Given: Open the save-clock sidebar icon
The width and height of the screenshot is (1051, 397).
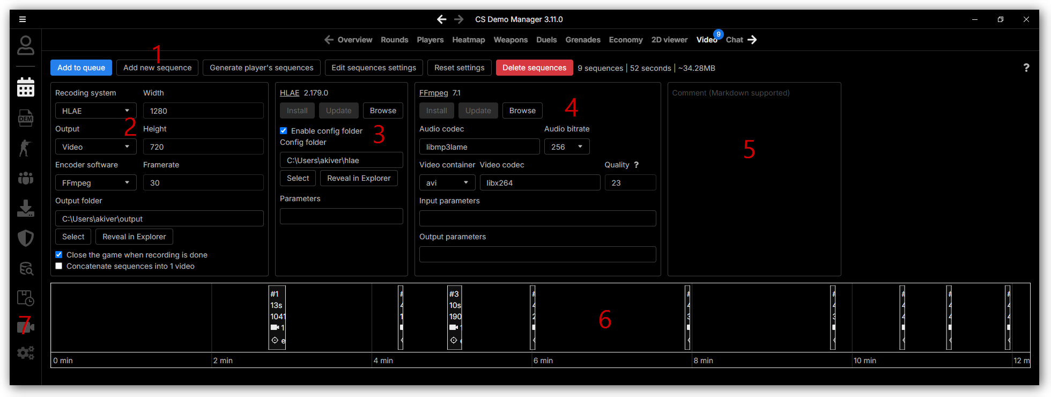Looking at the screenshot, I should click(x=26, y=298).
